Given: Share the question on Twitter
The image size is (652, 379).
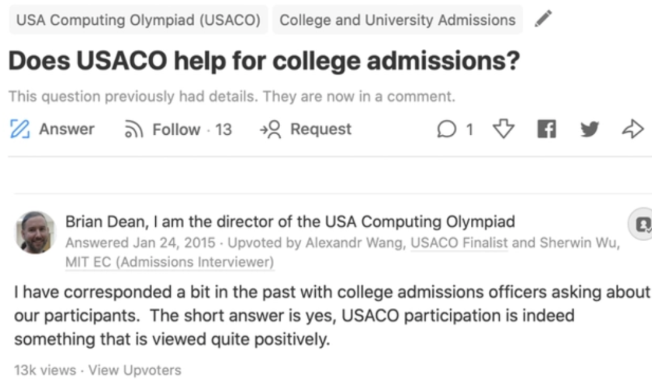Looking at the screenshot, I should click(589, 129).
